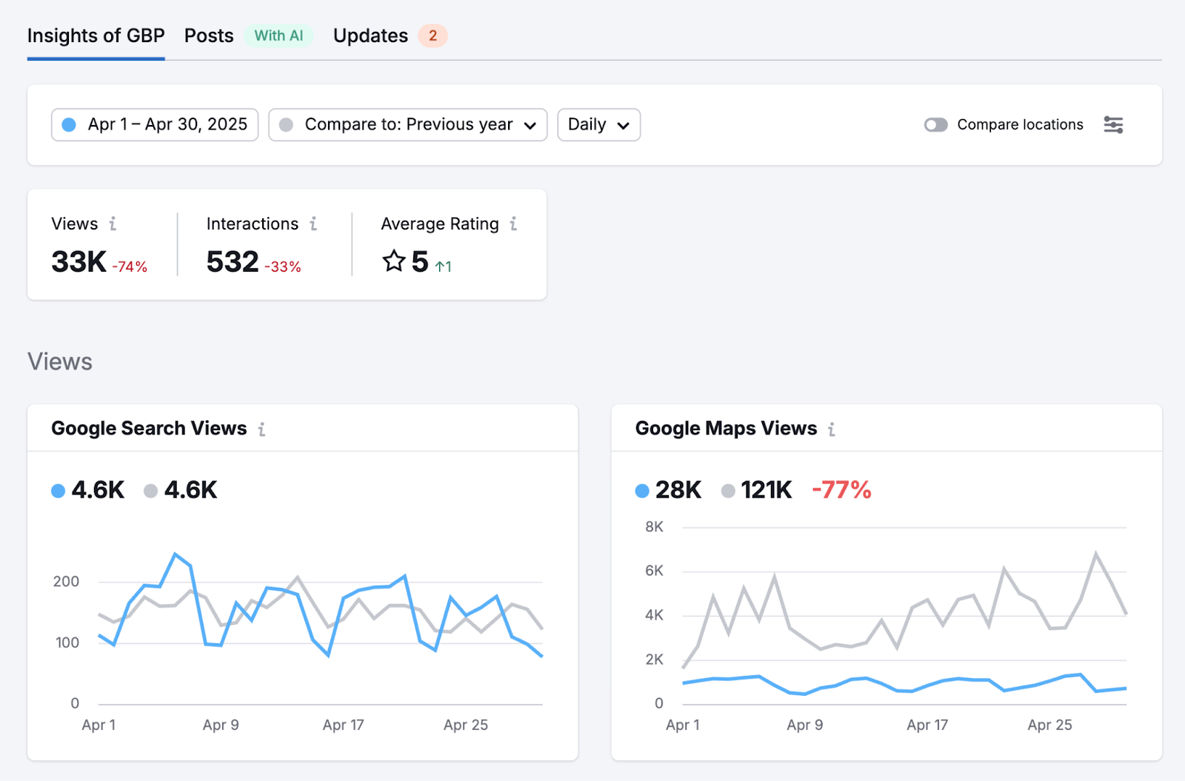Click the Interactions info icon
Screen dimensions: 1185x781
(x=313, y=224)
